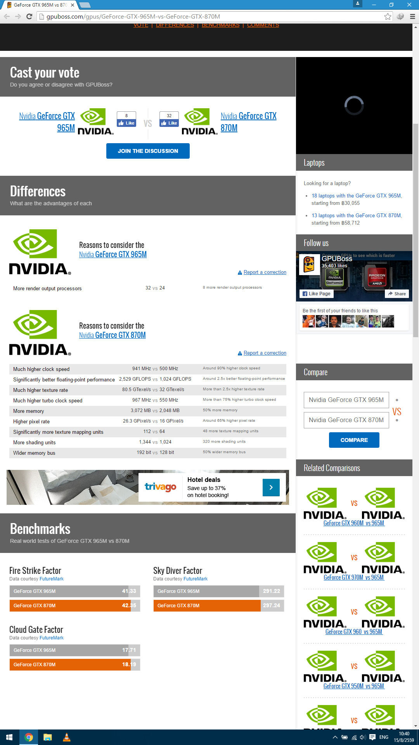Screen dimensions: 419x745
Task: Show hidden tray icons chevron
Action: click(335, 737)
